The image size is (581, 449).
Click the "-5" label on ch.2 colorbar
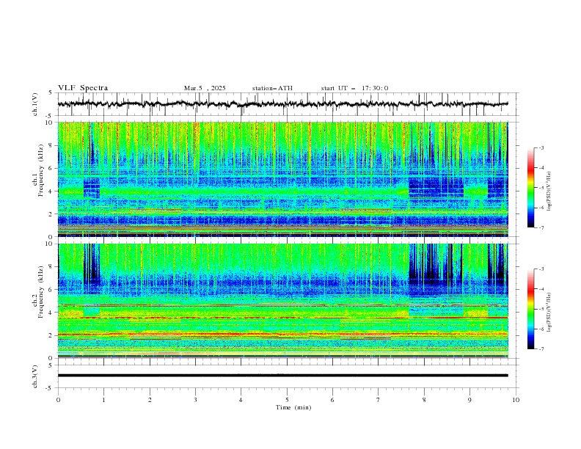tap(541, 309)
